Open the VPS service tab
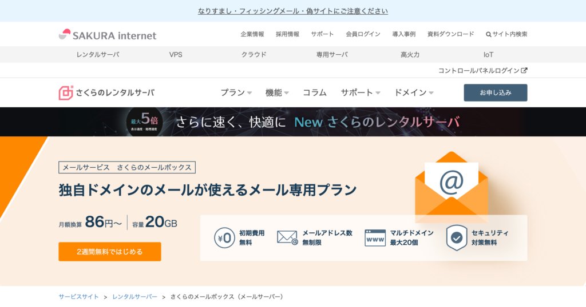586x307 pixels. point(176,54)
